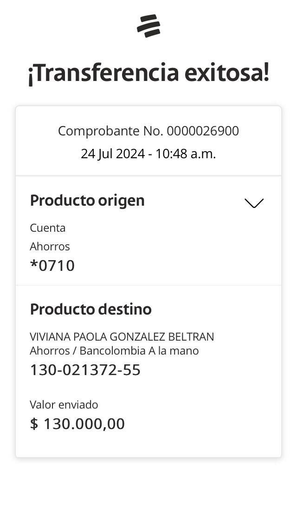
Task: Tap the word exitosa in the title
Action: pos(226,73)
